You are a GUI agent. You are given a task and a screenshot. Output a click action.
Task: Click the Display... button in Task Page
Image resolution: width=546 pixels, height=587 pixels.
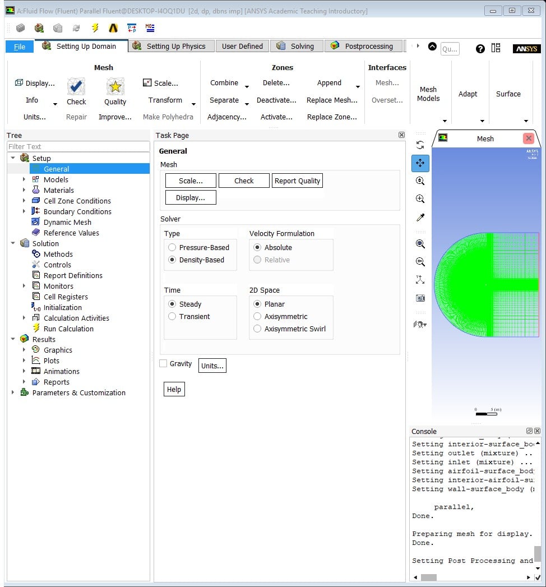pyautogui.click(x=191, y=198)
